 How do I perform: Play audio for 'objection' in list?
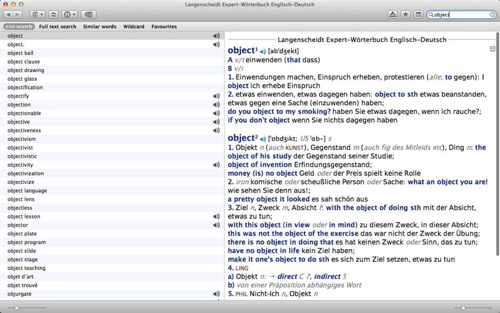click(216, 105)
